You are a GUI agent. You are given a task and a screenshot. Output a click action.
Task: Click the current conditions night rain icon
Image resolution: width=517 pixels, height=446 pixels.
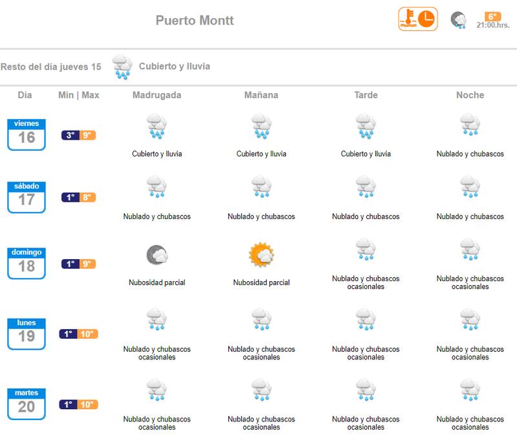(459, 20)
